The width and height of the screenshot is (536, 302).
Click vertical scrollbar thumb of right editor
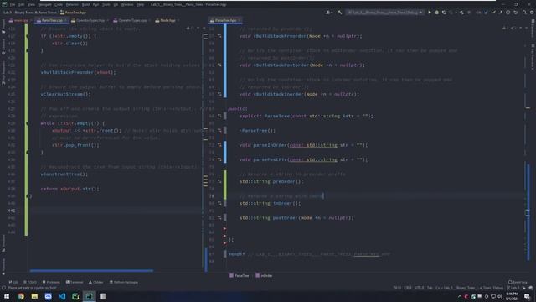point(528,213)
